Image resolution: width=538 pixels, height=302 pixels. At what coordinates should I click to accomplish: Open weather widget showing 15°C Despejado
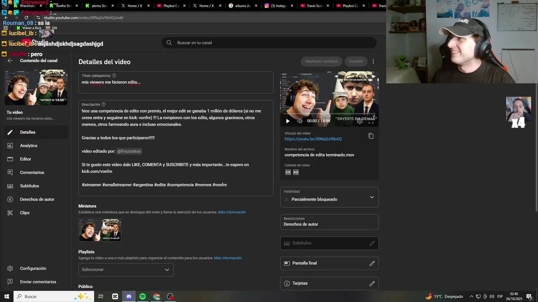pos(444,297)
